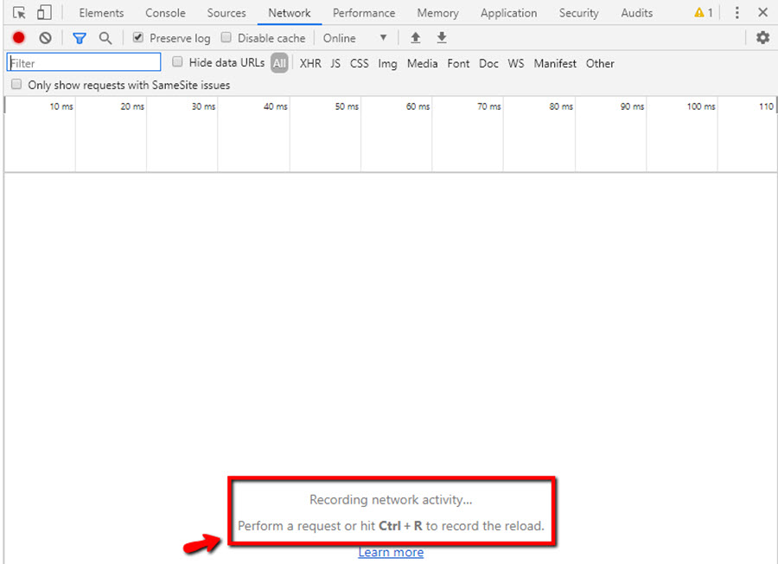778x564 pixels.
Task: Open the Sources tab
Action: pyautogui.click(x=226, y=13)
